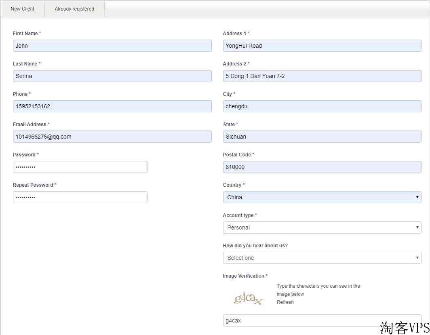Click the Phone label
The width and height of the screenshot is (430, 335).
click(22, 94)
